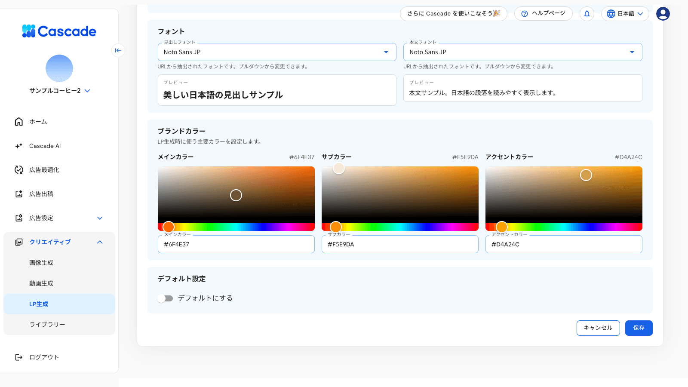Click アクセントカラー hex input #D4A24C
Viewport: 688px width, 387px height.
[564, 244]
